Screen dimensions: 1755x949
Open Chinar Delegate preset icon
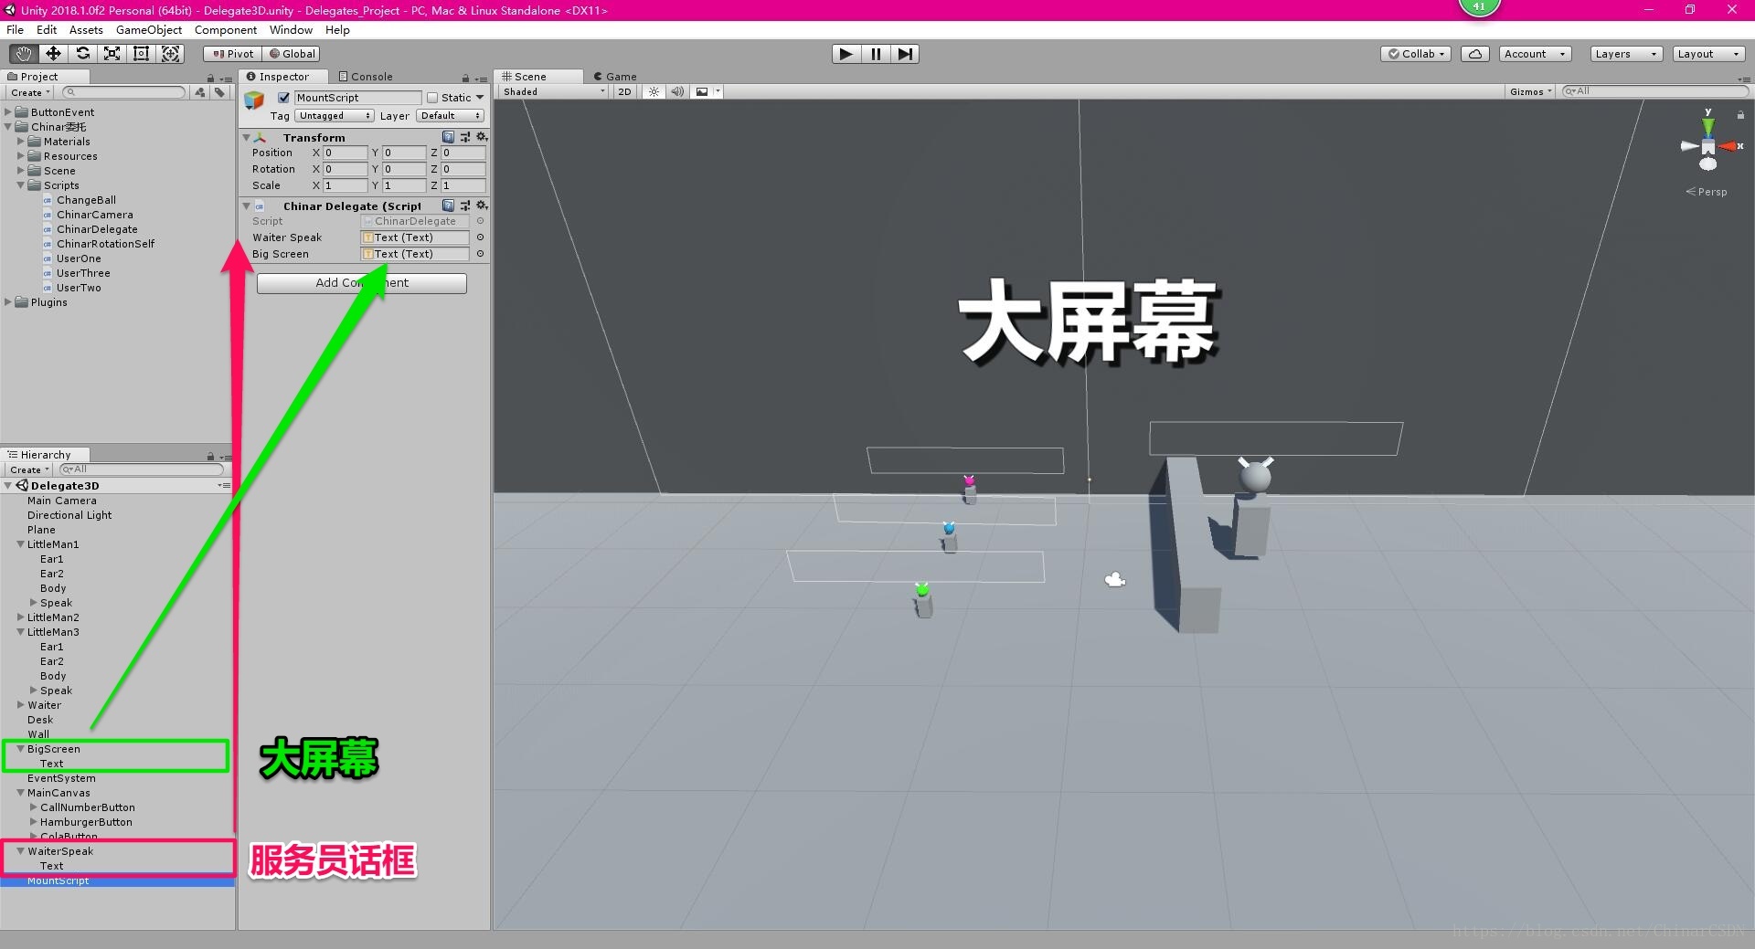[x=465, y=206]
